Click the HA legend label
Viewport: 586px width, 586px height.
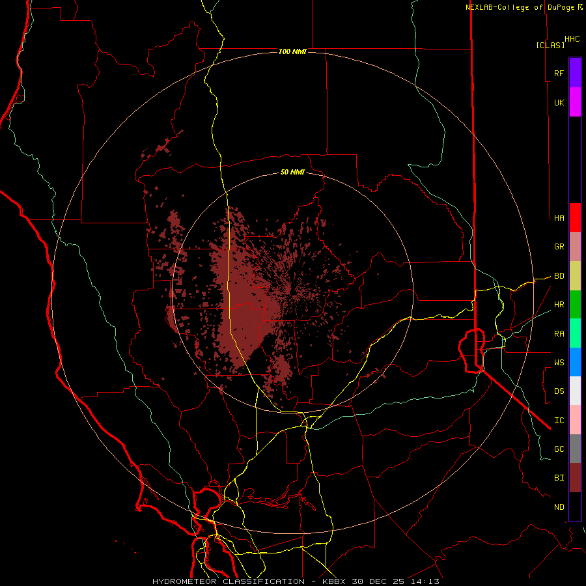[559, 217]
